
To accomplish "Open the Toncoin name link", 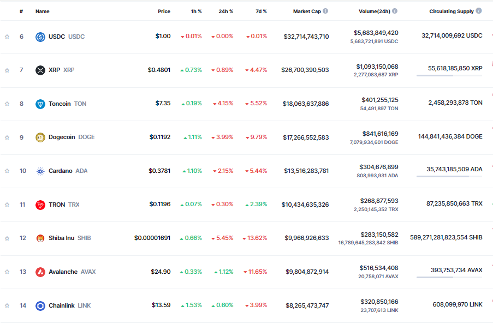I will coord(60,104).
